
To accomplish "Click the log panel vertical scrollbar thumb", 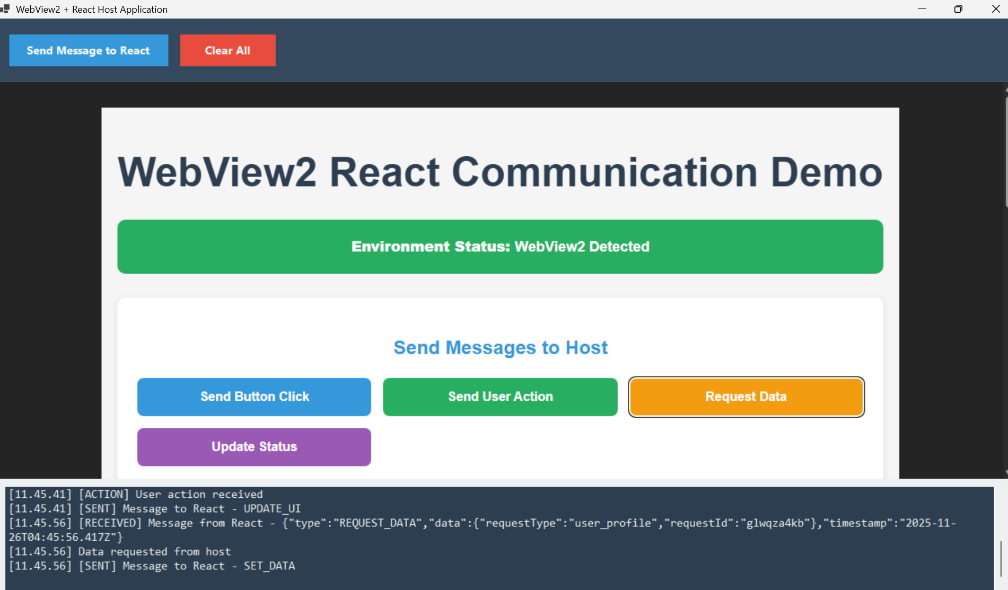I will [x=1000, y=558].
